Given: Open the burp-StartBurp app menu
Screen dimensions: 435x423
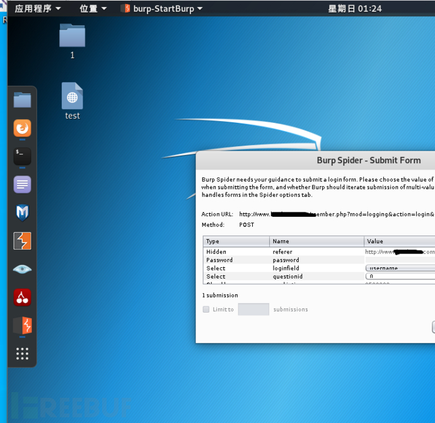Looking at the screenshot, I should click(163, 8).
